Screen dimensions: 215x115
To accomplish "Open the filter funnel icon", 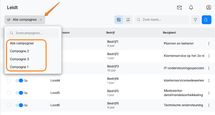I will pyautogui.click(x=195, y=20).
